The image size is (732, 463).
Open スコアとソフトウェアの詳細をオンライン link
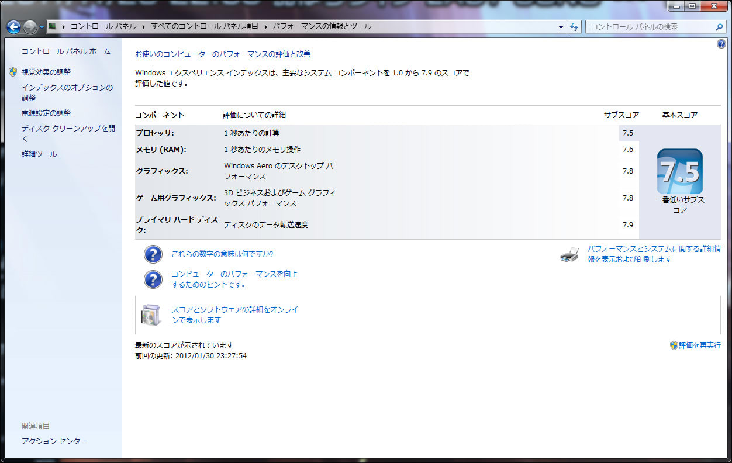pos(235,315)
